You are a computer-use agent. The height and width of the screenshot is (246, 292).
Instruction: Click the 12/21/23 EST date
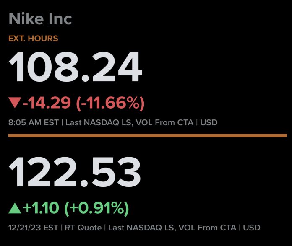[32, 228]
